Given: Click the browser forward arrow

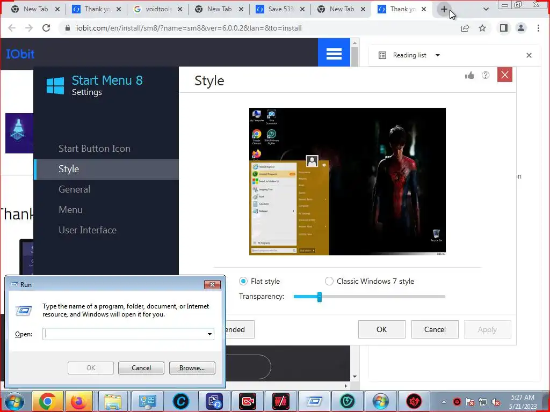Looking at the screenshot, I should coord(29,28).
